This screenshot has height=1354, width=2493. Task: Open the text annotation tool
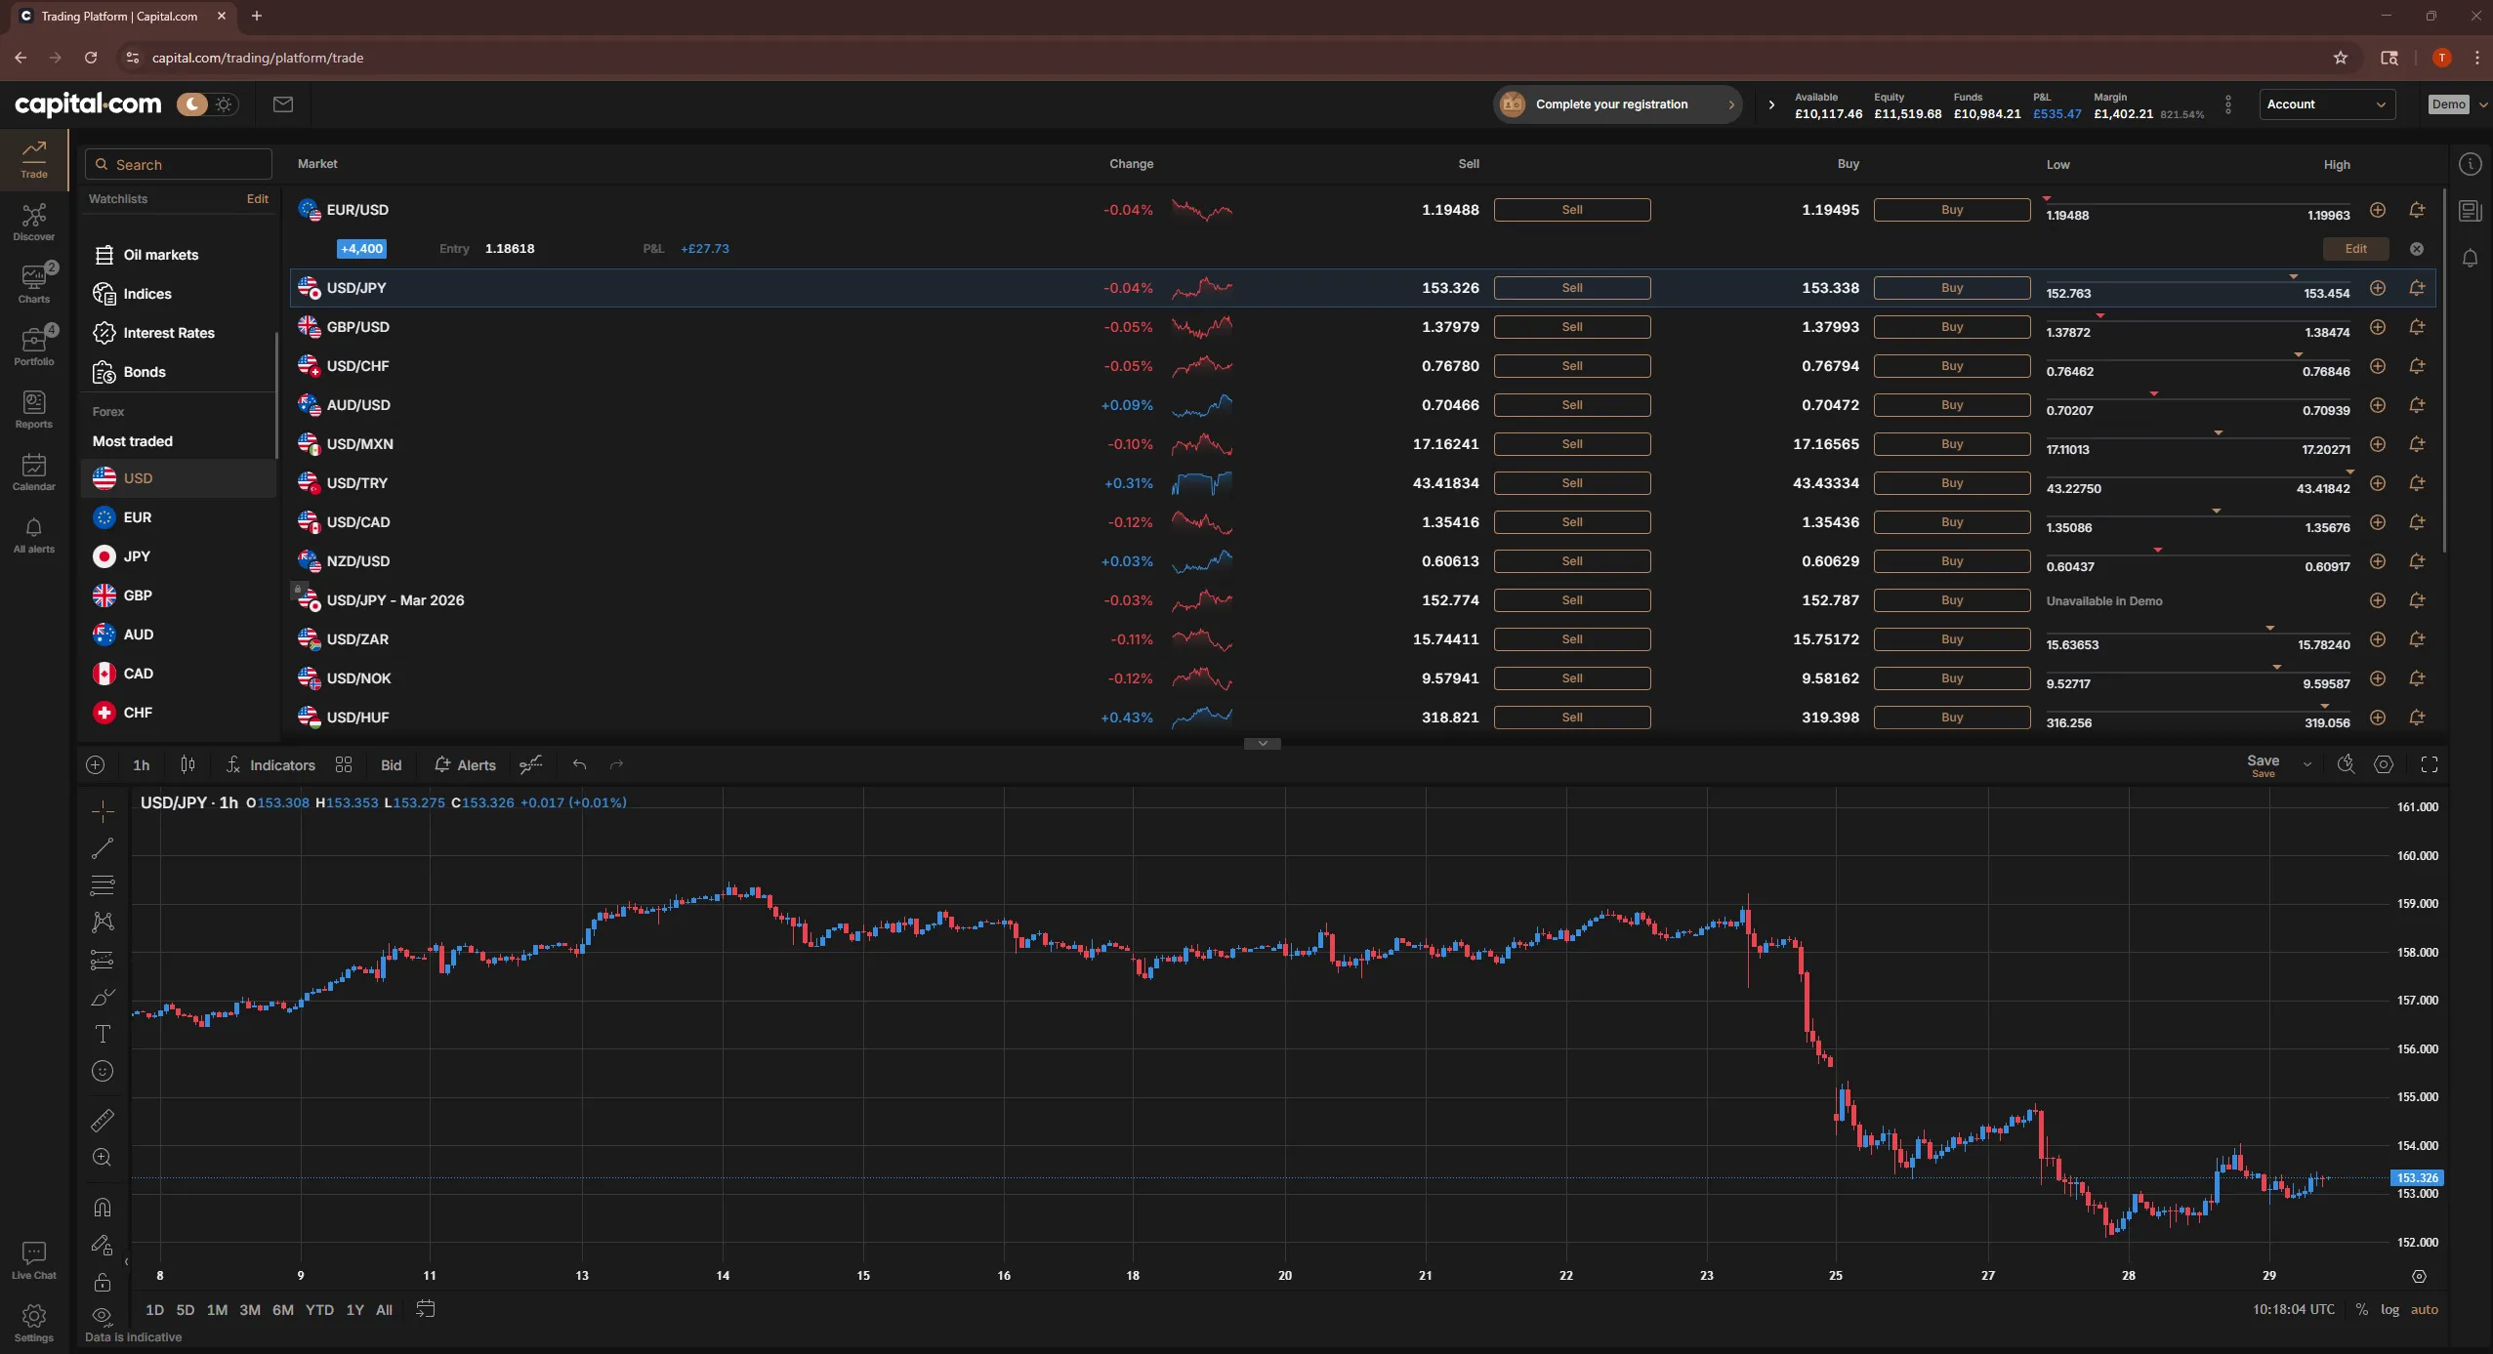103,1035
